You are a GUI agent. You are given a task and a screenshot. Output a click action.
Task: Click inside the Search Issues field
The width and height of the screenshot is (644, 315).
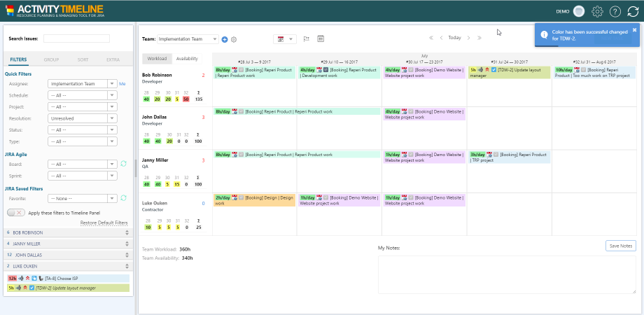(76, 38)
